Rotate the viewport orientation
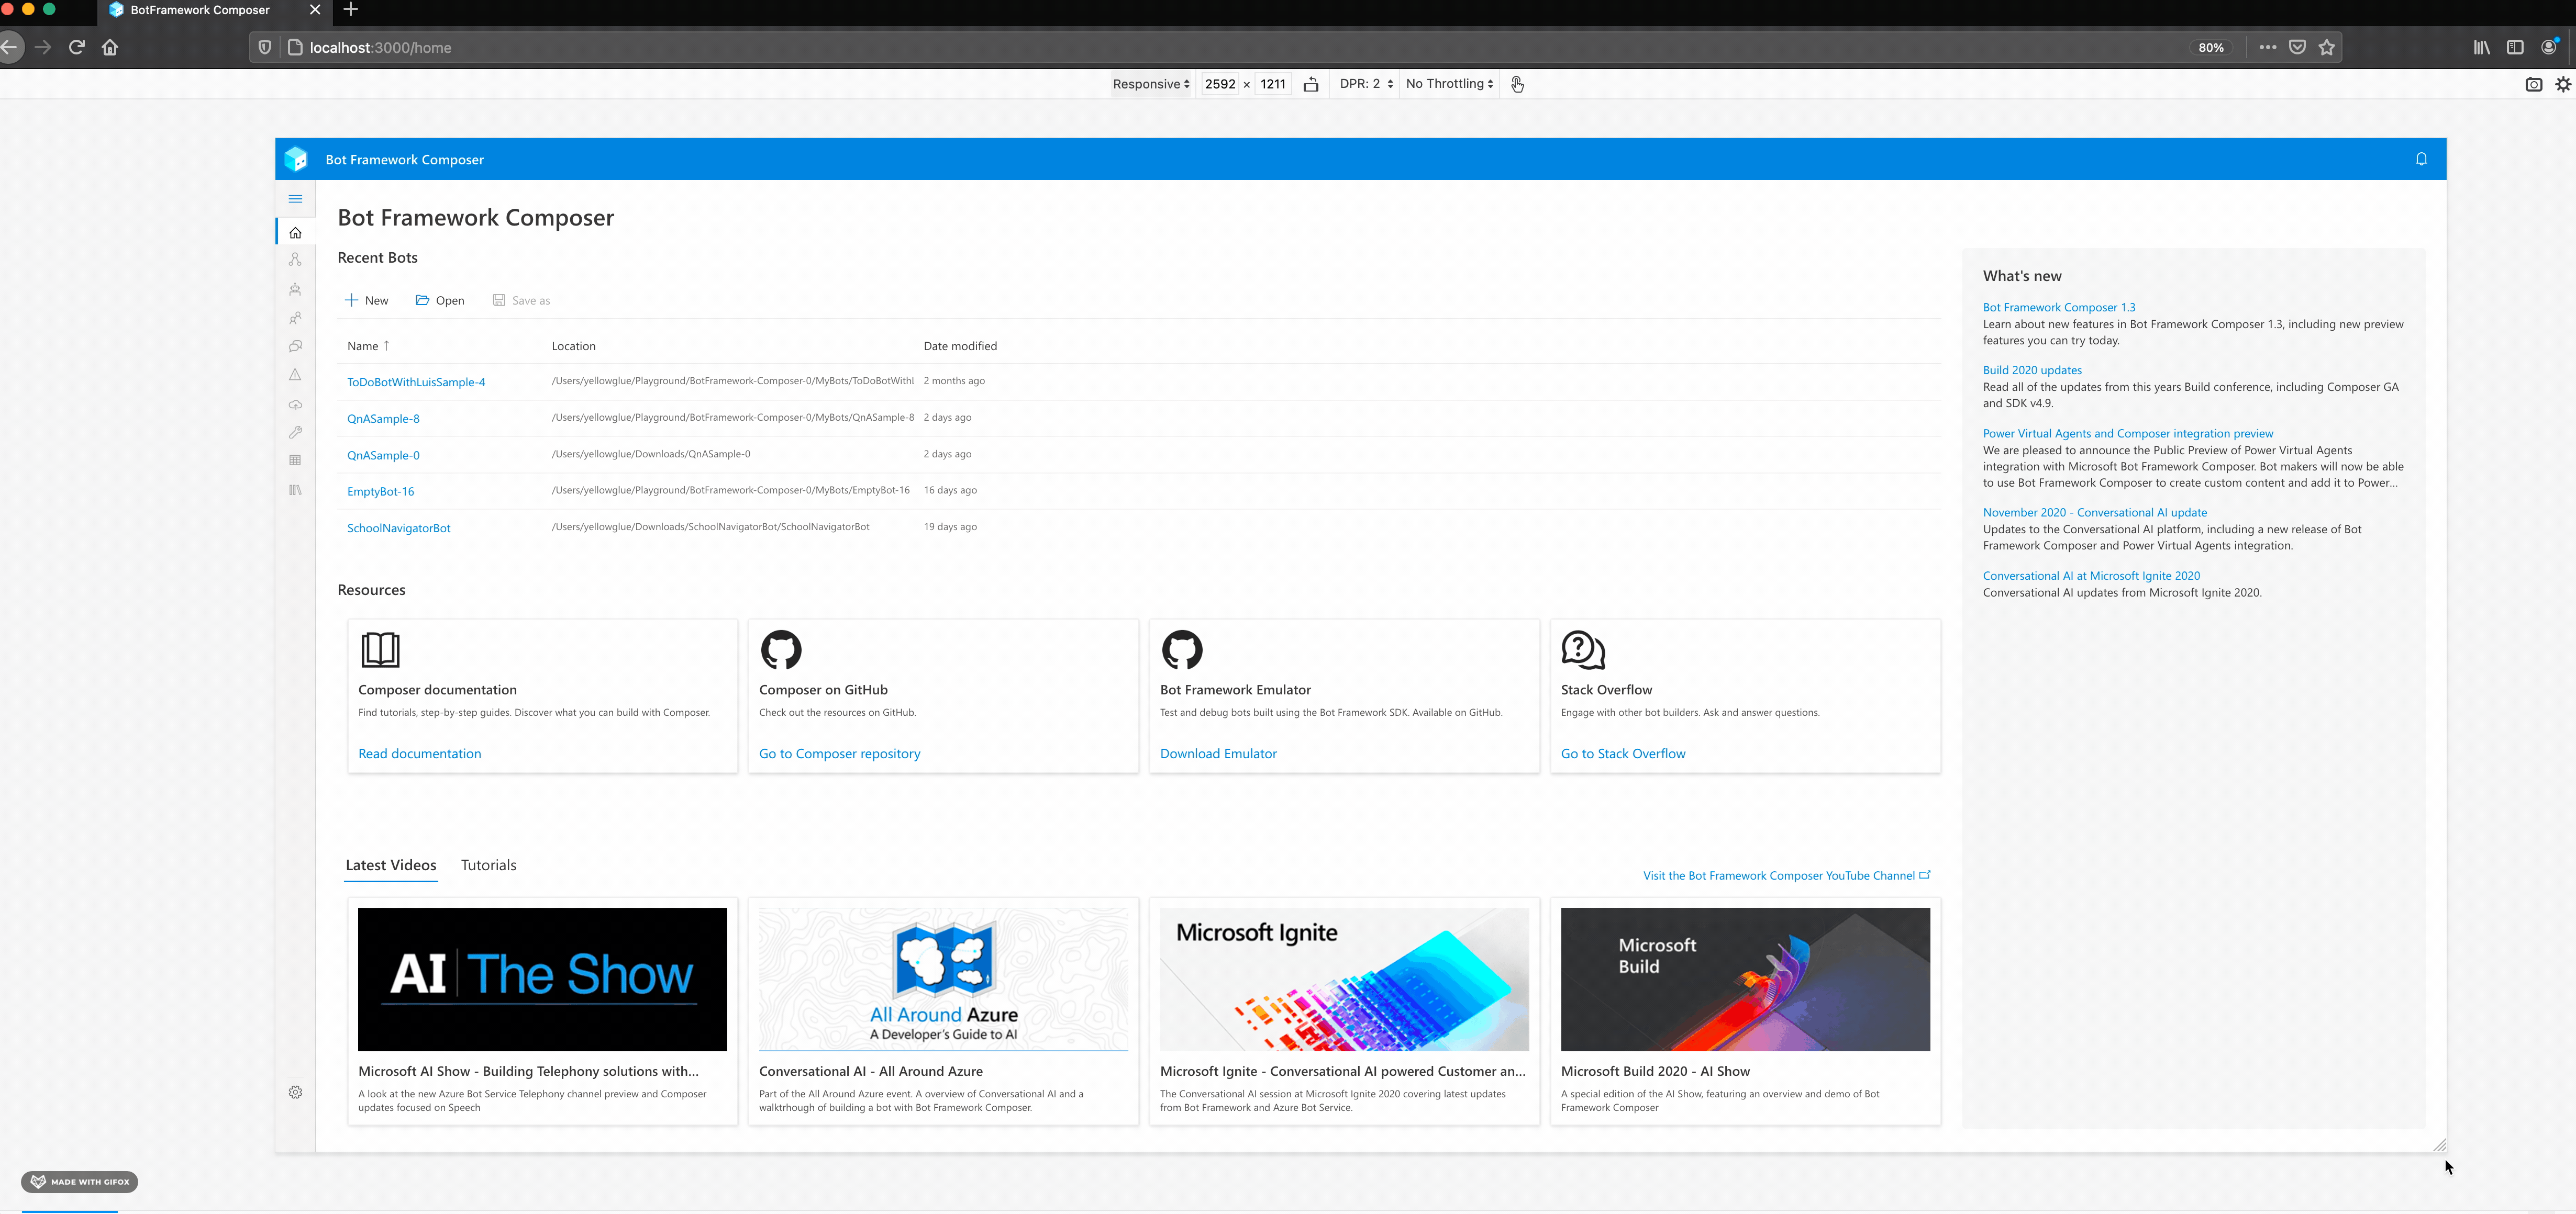The width and height of the screenshot is (2576, 1214). pos(1311,84)
